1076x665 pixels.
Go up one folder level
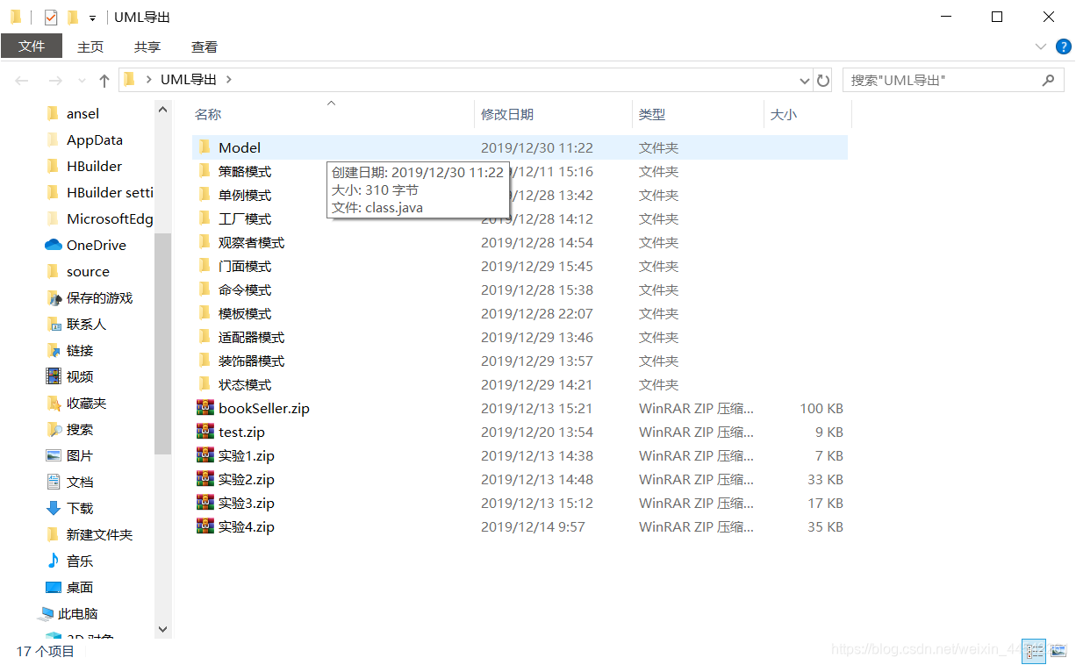(104, 80)
